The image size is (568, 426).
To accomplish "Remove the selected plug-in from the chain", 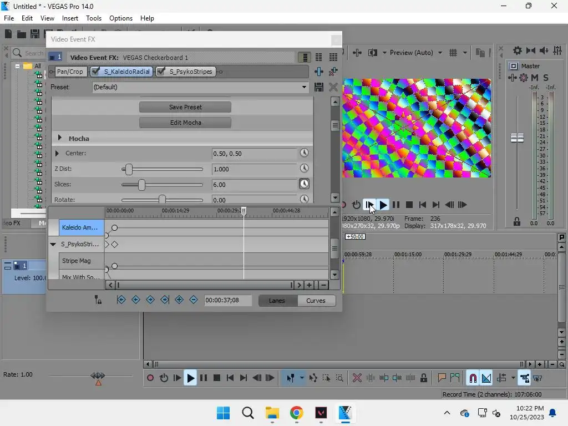I will (x=333, y=72).
